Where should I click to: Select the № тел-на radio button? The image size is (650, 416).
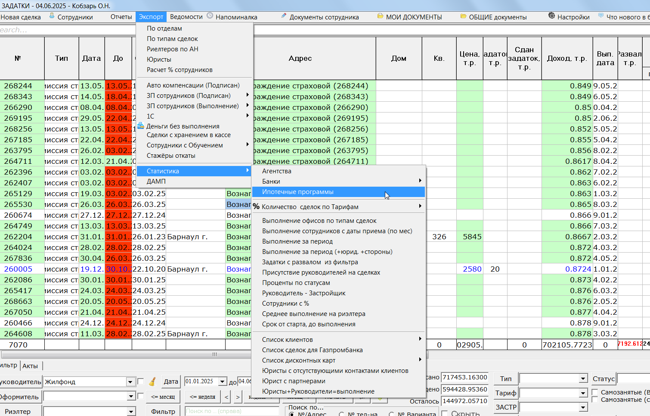point(341,414)
